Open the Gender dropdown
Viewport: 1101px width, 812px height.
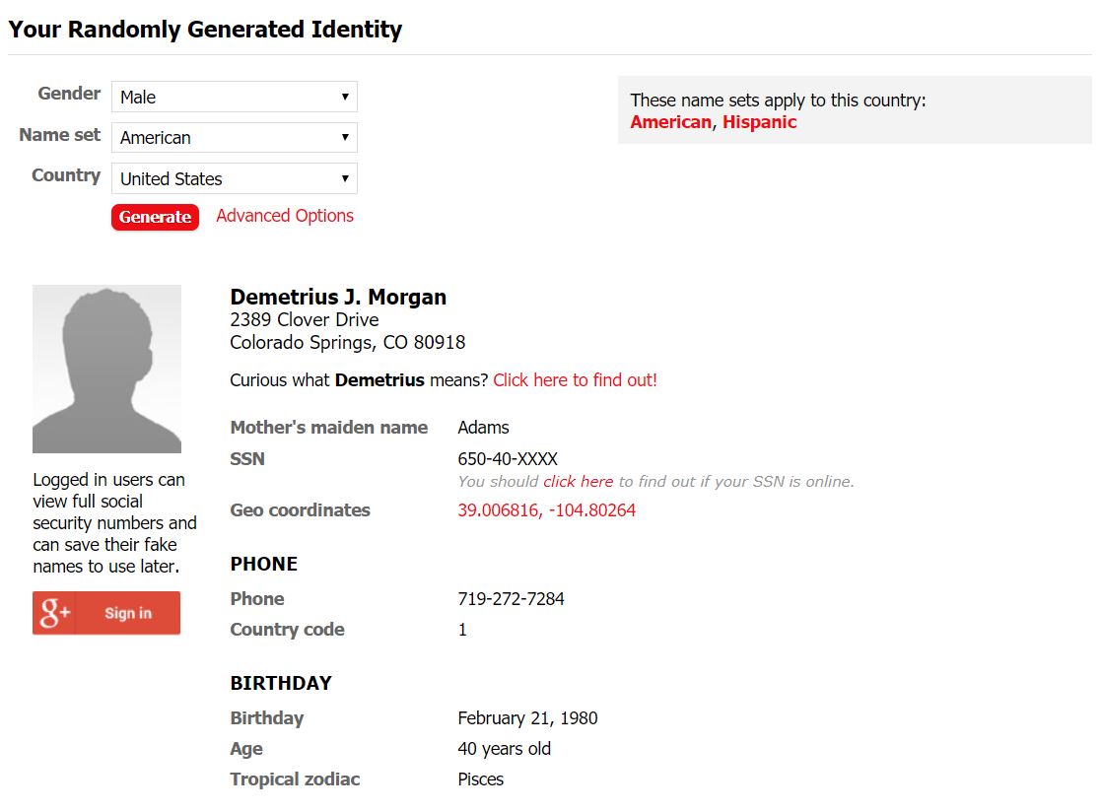tap(234, 97)
